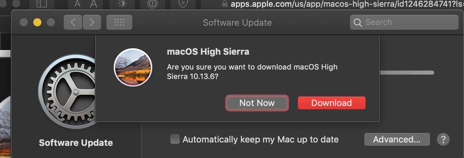Click the larger text size A button
The width and height of the screenshot is (464, 158).
94,4
